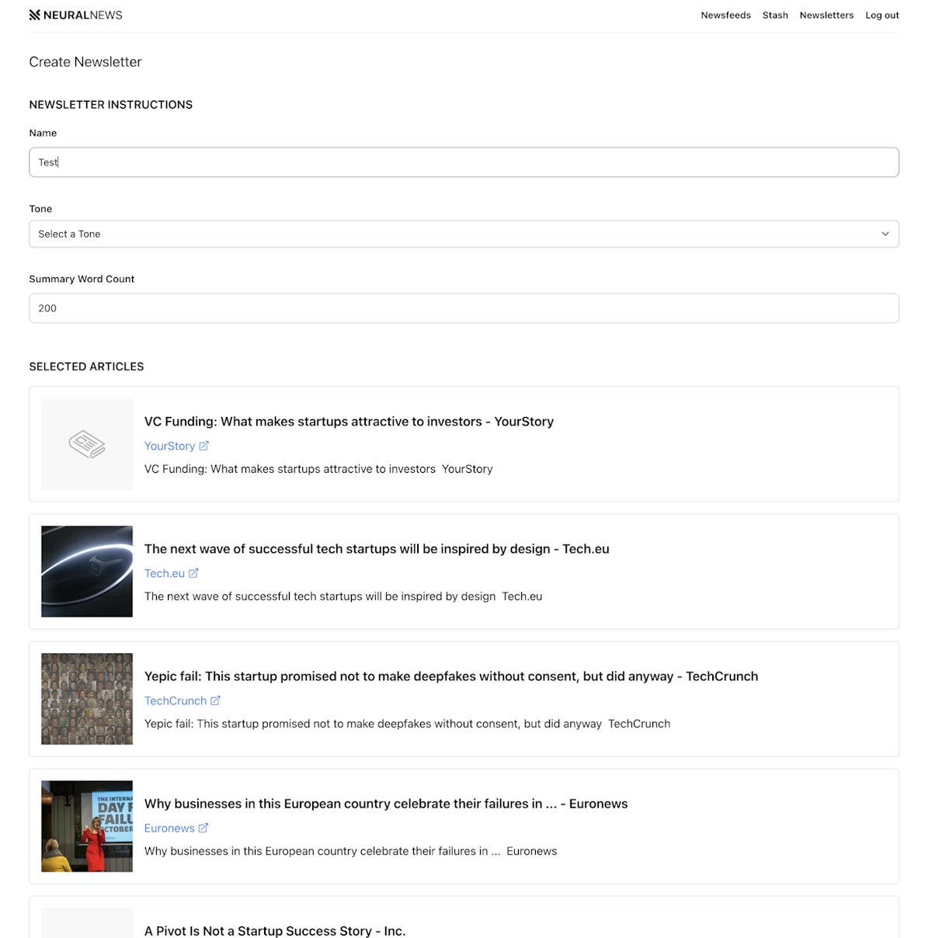932x938 pixels.
Task: Log out of the account
Action: point(882,15)
